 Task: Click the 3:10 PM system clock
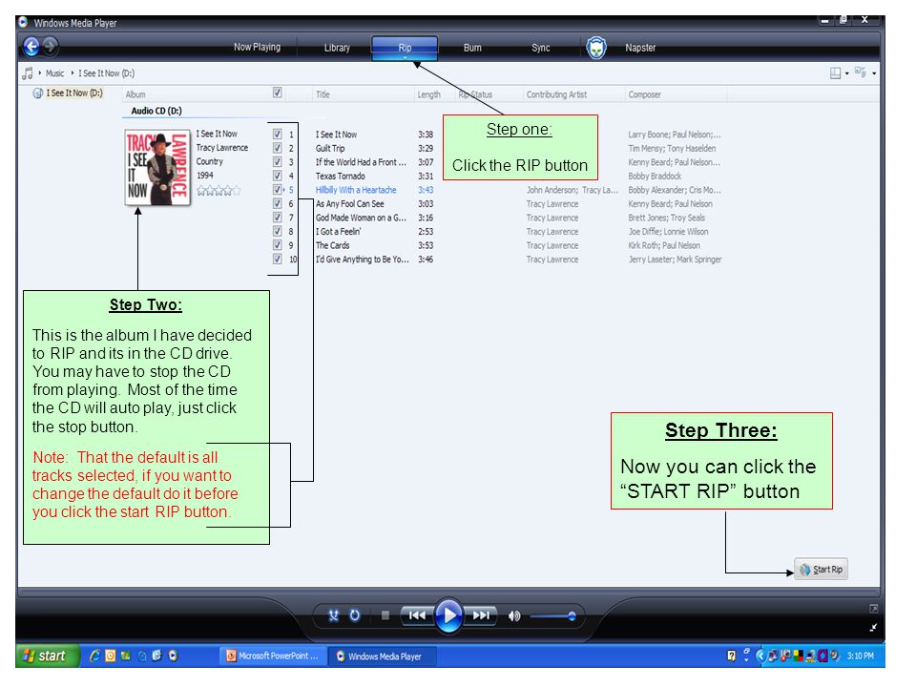(x=860, y=656)
